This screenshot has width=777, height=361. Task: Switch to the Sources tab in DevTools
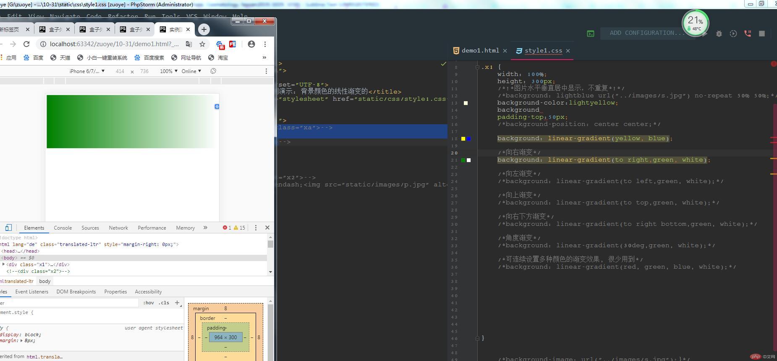pyautogui.click(x=90, y=228)
